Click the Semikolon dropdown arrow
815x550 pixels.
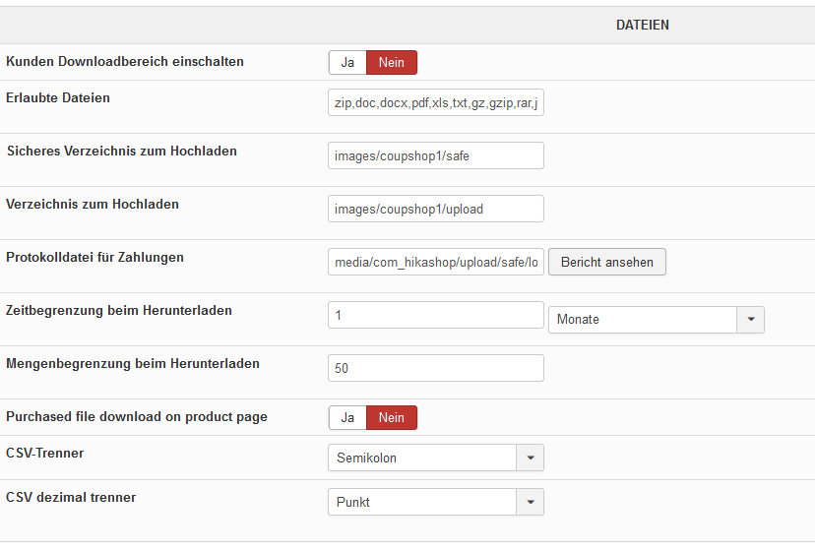pyautogui.click(x=531, y=458)
